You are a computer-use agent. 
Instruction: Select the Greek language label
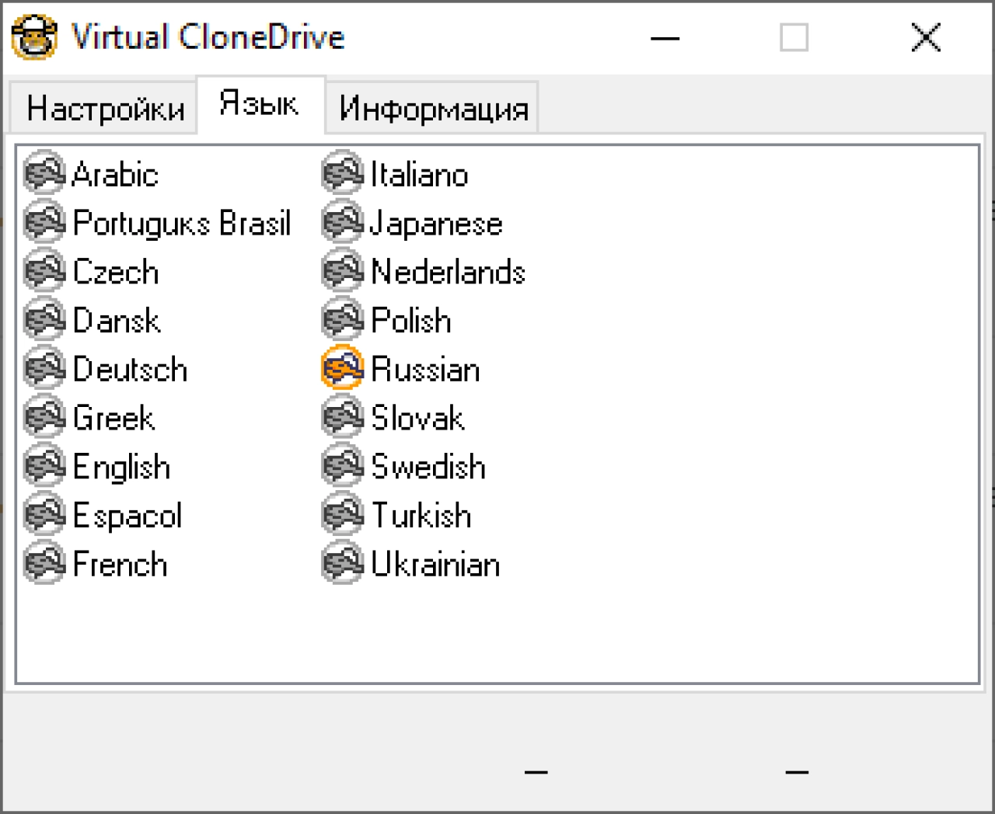click(113, 419)
